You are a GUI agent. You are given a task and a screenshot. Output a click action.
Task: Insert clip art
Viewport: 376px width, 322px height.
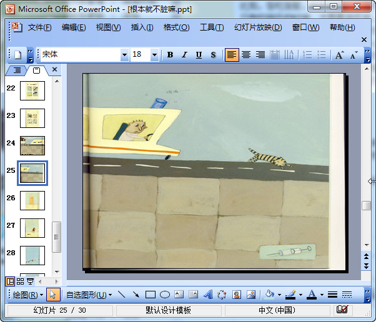tap(237, 295)
